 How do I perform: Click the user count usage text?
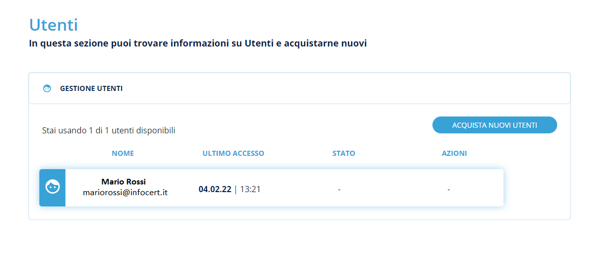click(108, 131)
